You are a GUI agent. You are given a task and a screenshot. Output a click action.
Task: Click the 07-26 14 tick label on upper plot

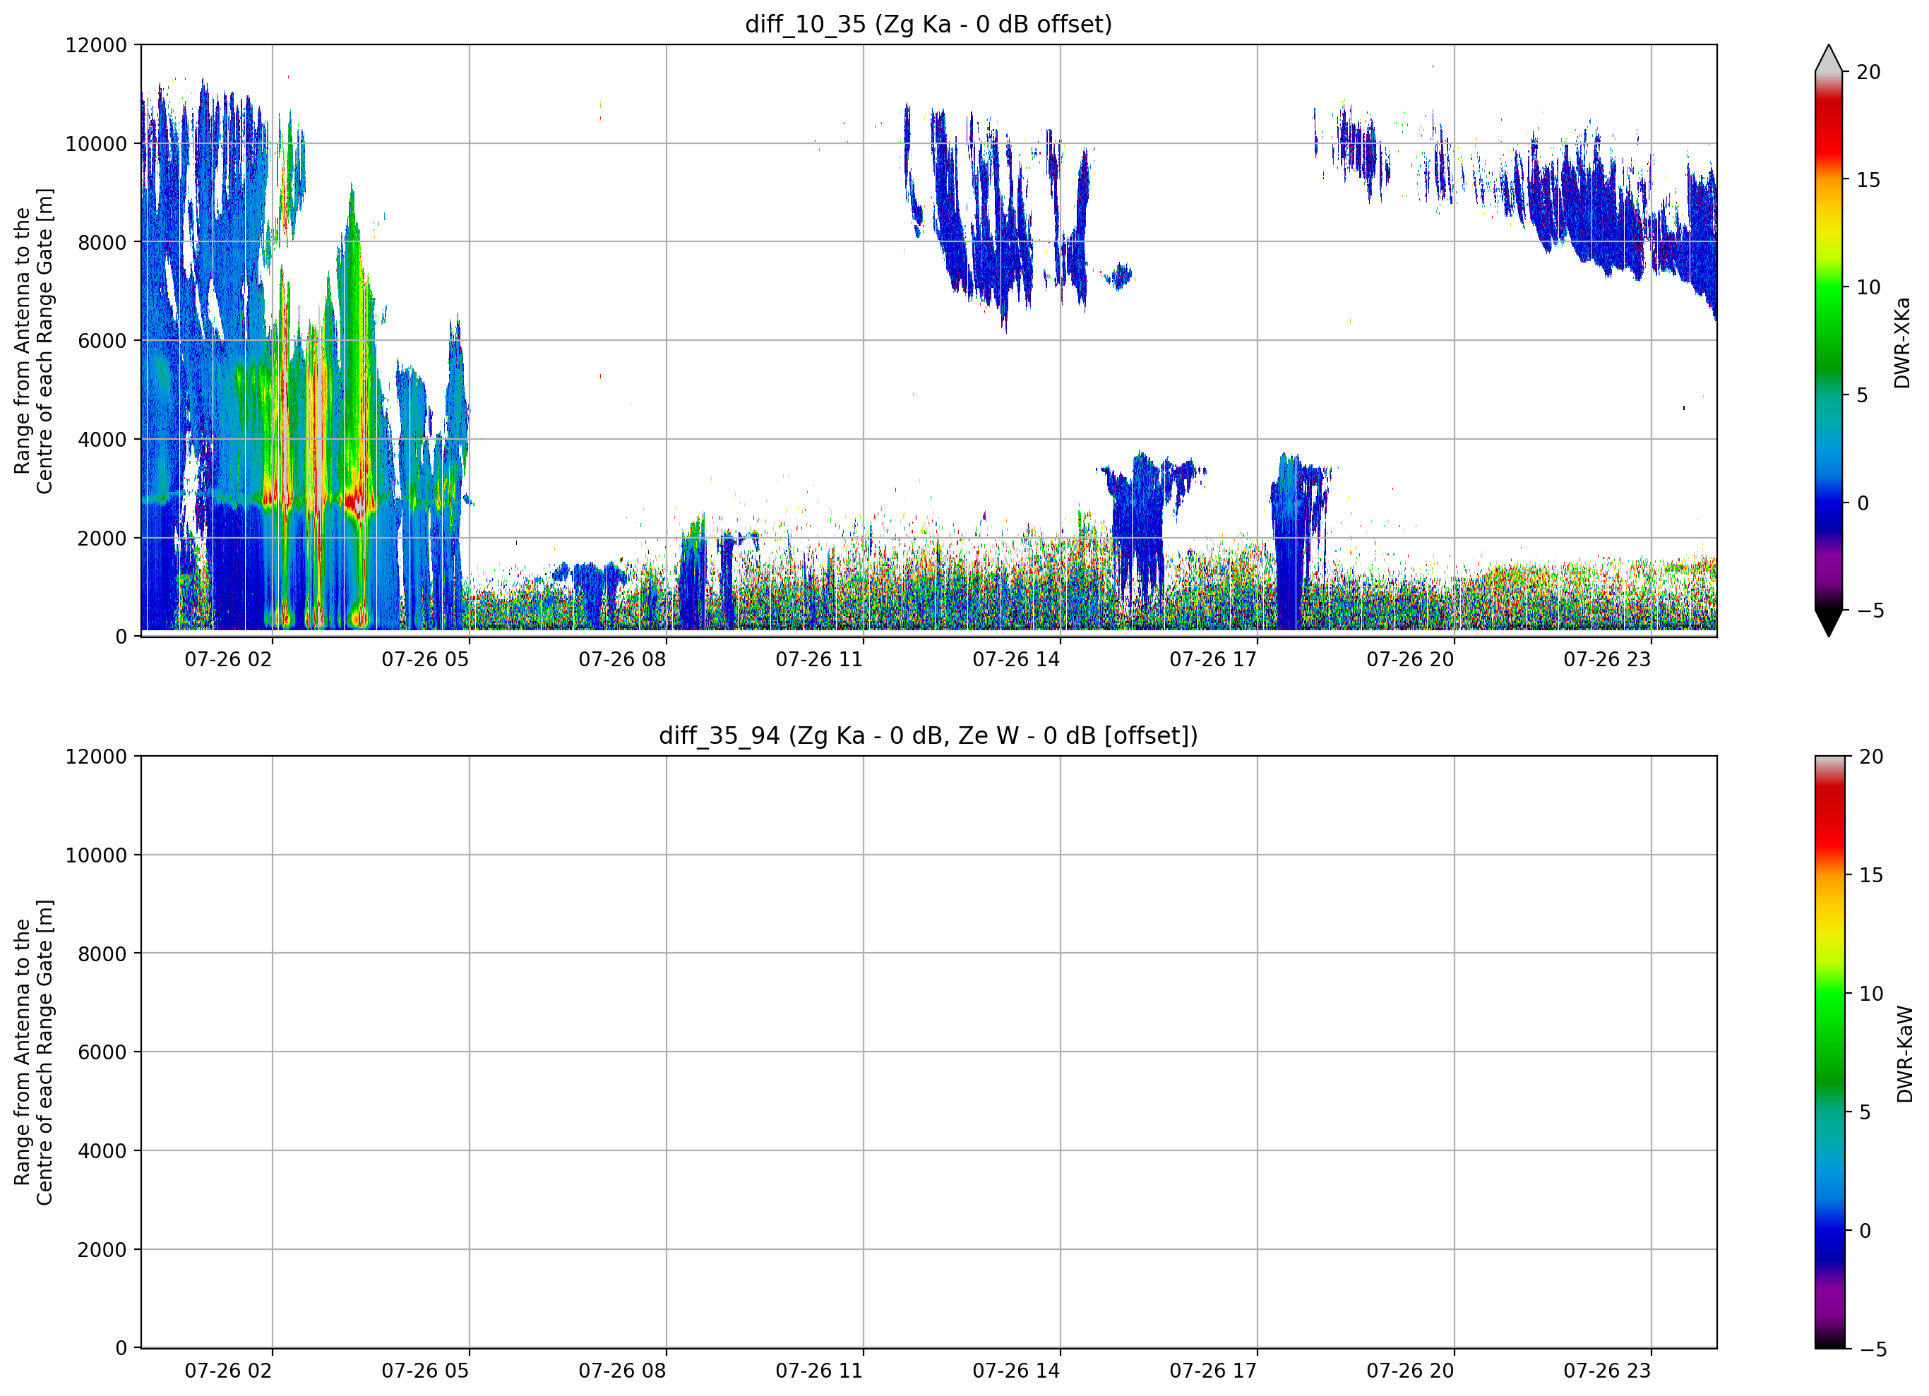point(1015,660)
